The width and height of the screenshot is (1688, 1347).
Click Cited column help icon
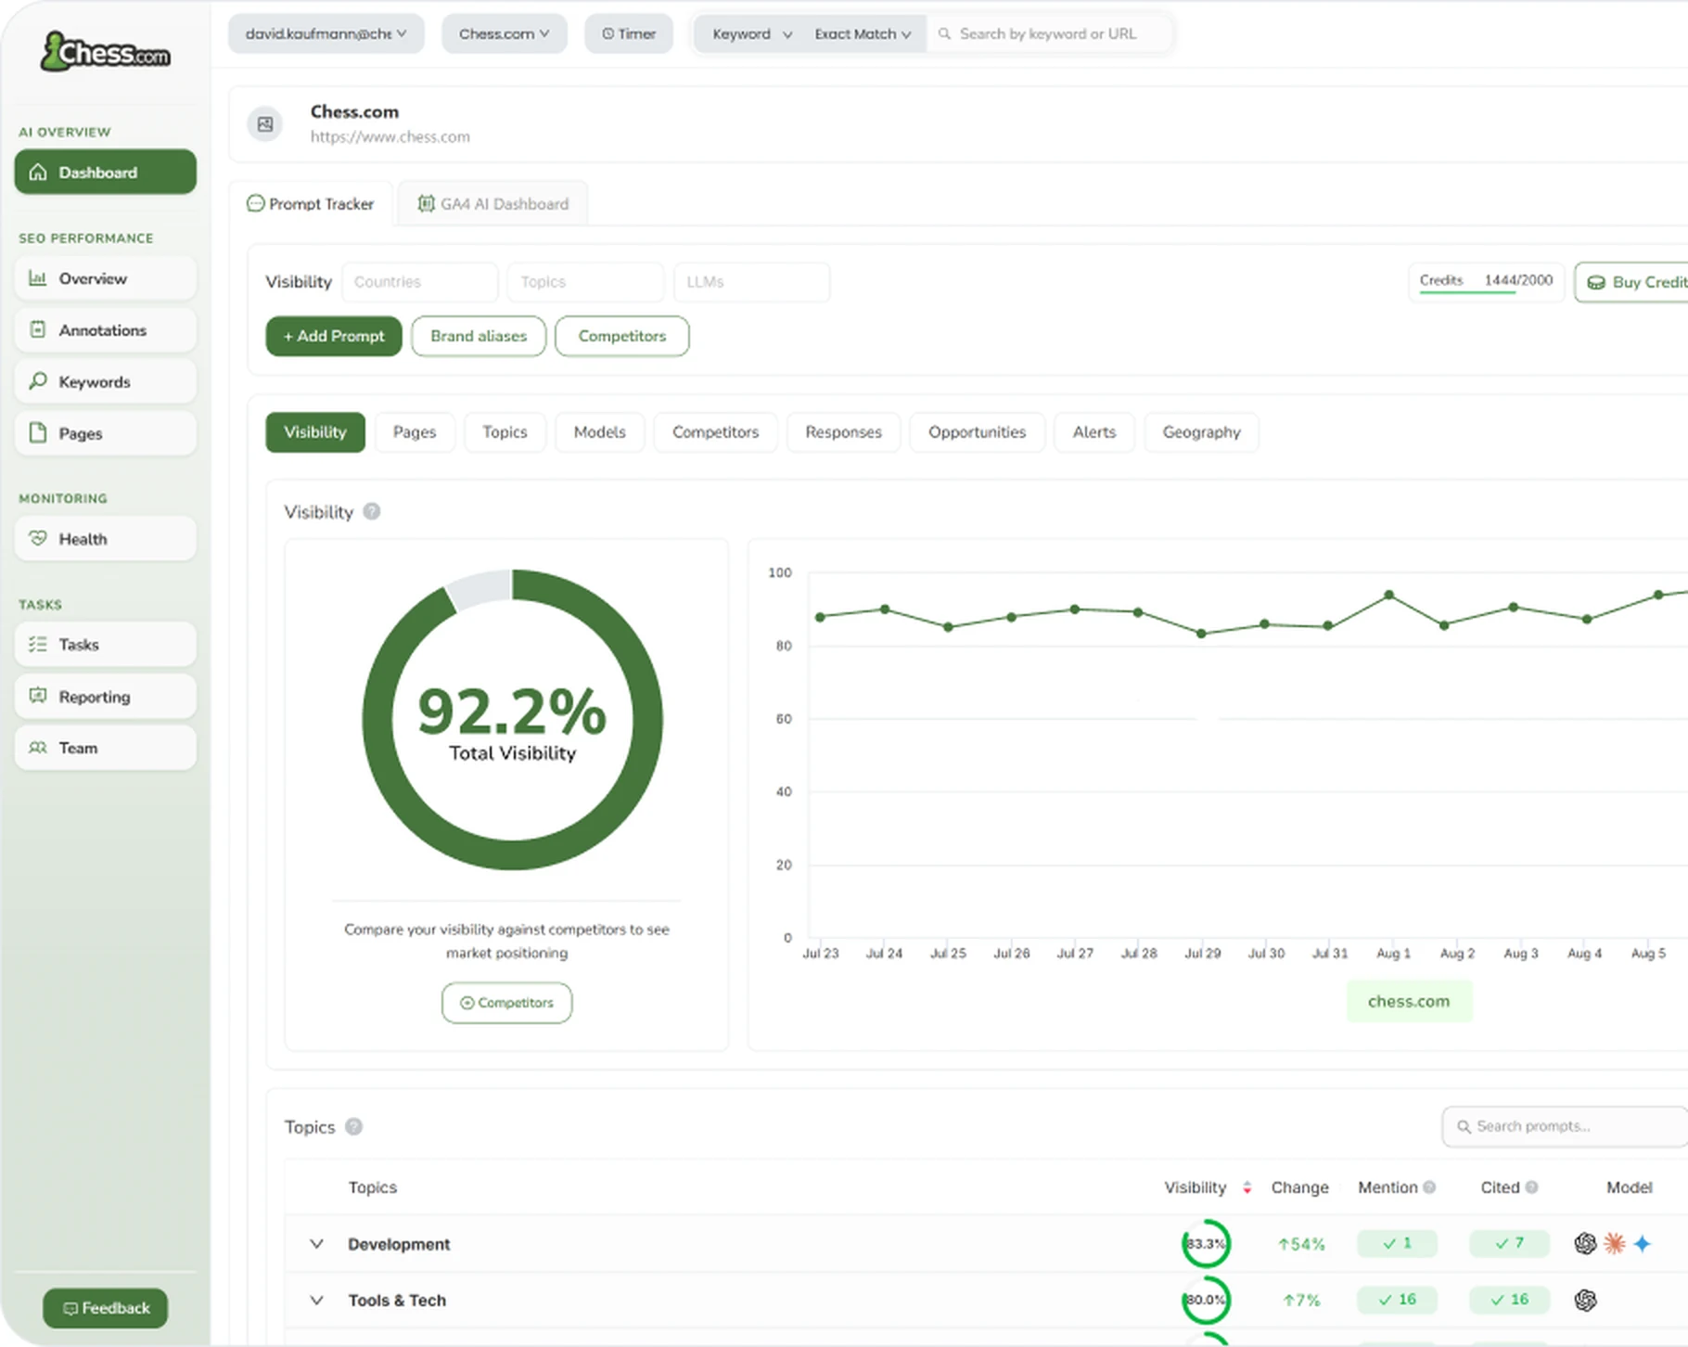pos(1532,1187)
